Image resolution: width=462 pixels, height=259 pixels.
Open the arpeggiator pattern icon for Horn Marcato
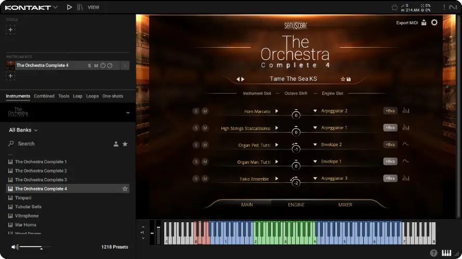(x=406, y=111)
